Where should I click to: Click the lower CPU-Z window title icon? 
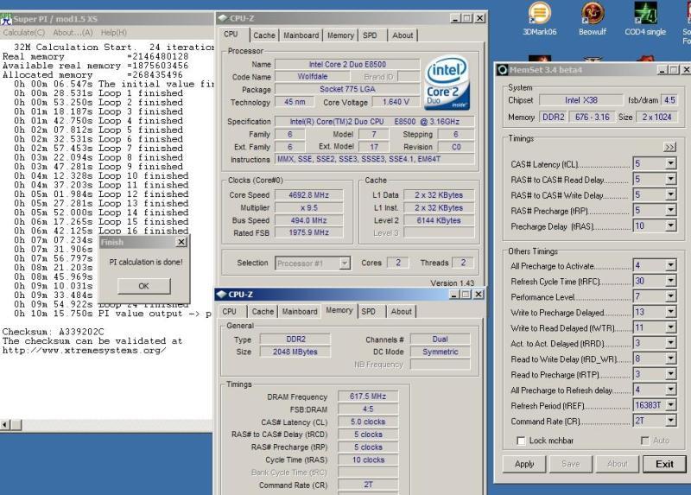tap(221, 294)
